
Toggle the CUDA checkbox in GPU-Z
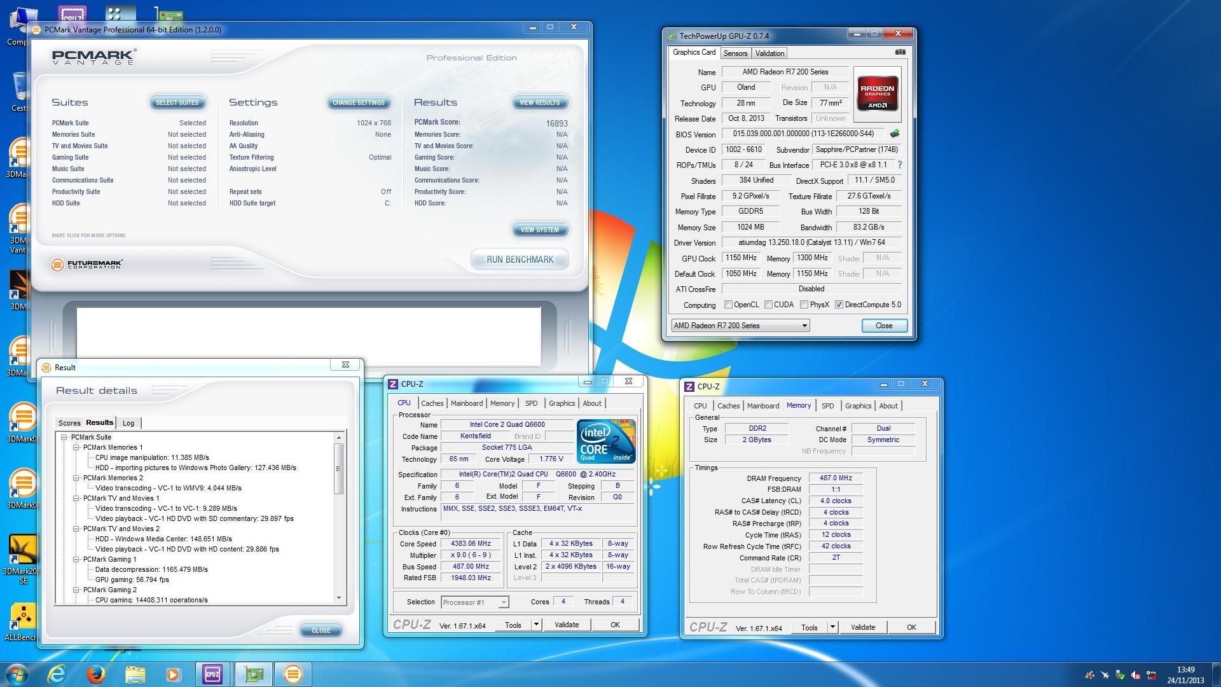[768, 305]
